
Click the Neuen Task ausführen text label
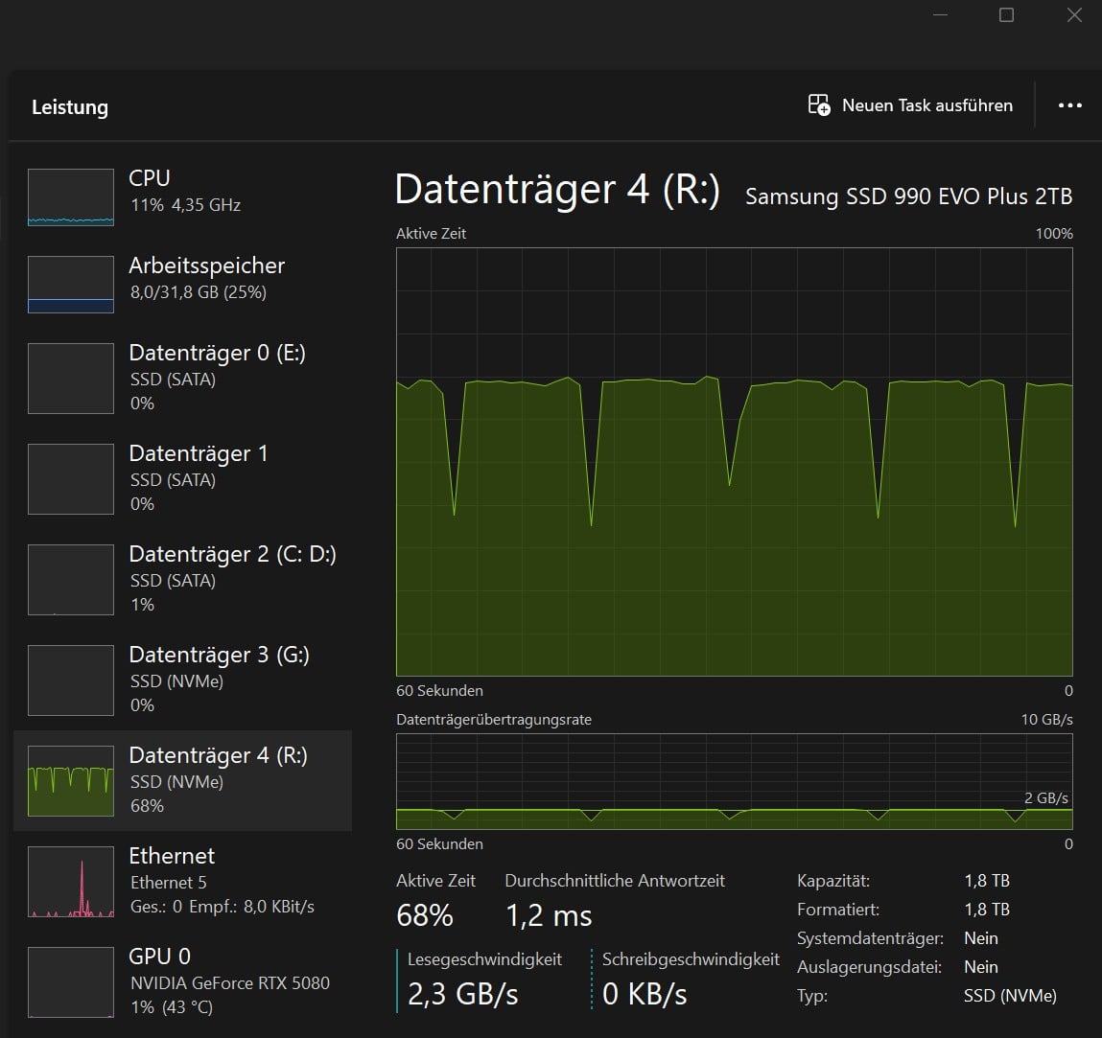pyautogui.click(x=926, y=105)
